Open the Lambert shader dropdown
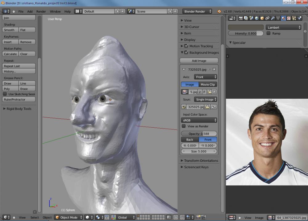308x221 pixels. coord(283,27)
